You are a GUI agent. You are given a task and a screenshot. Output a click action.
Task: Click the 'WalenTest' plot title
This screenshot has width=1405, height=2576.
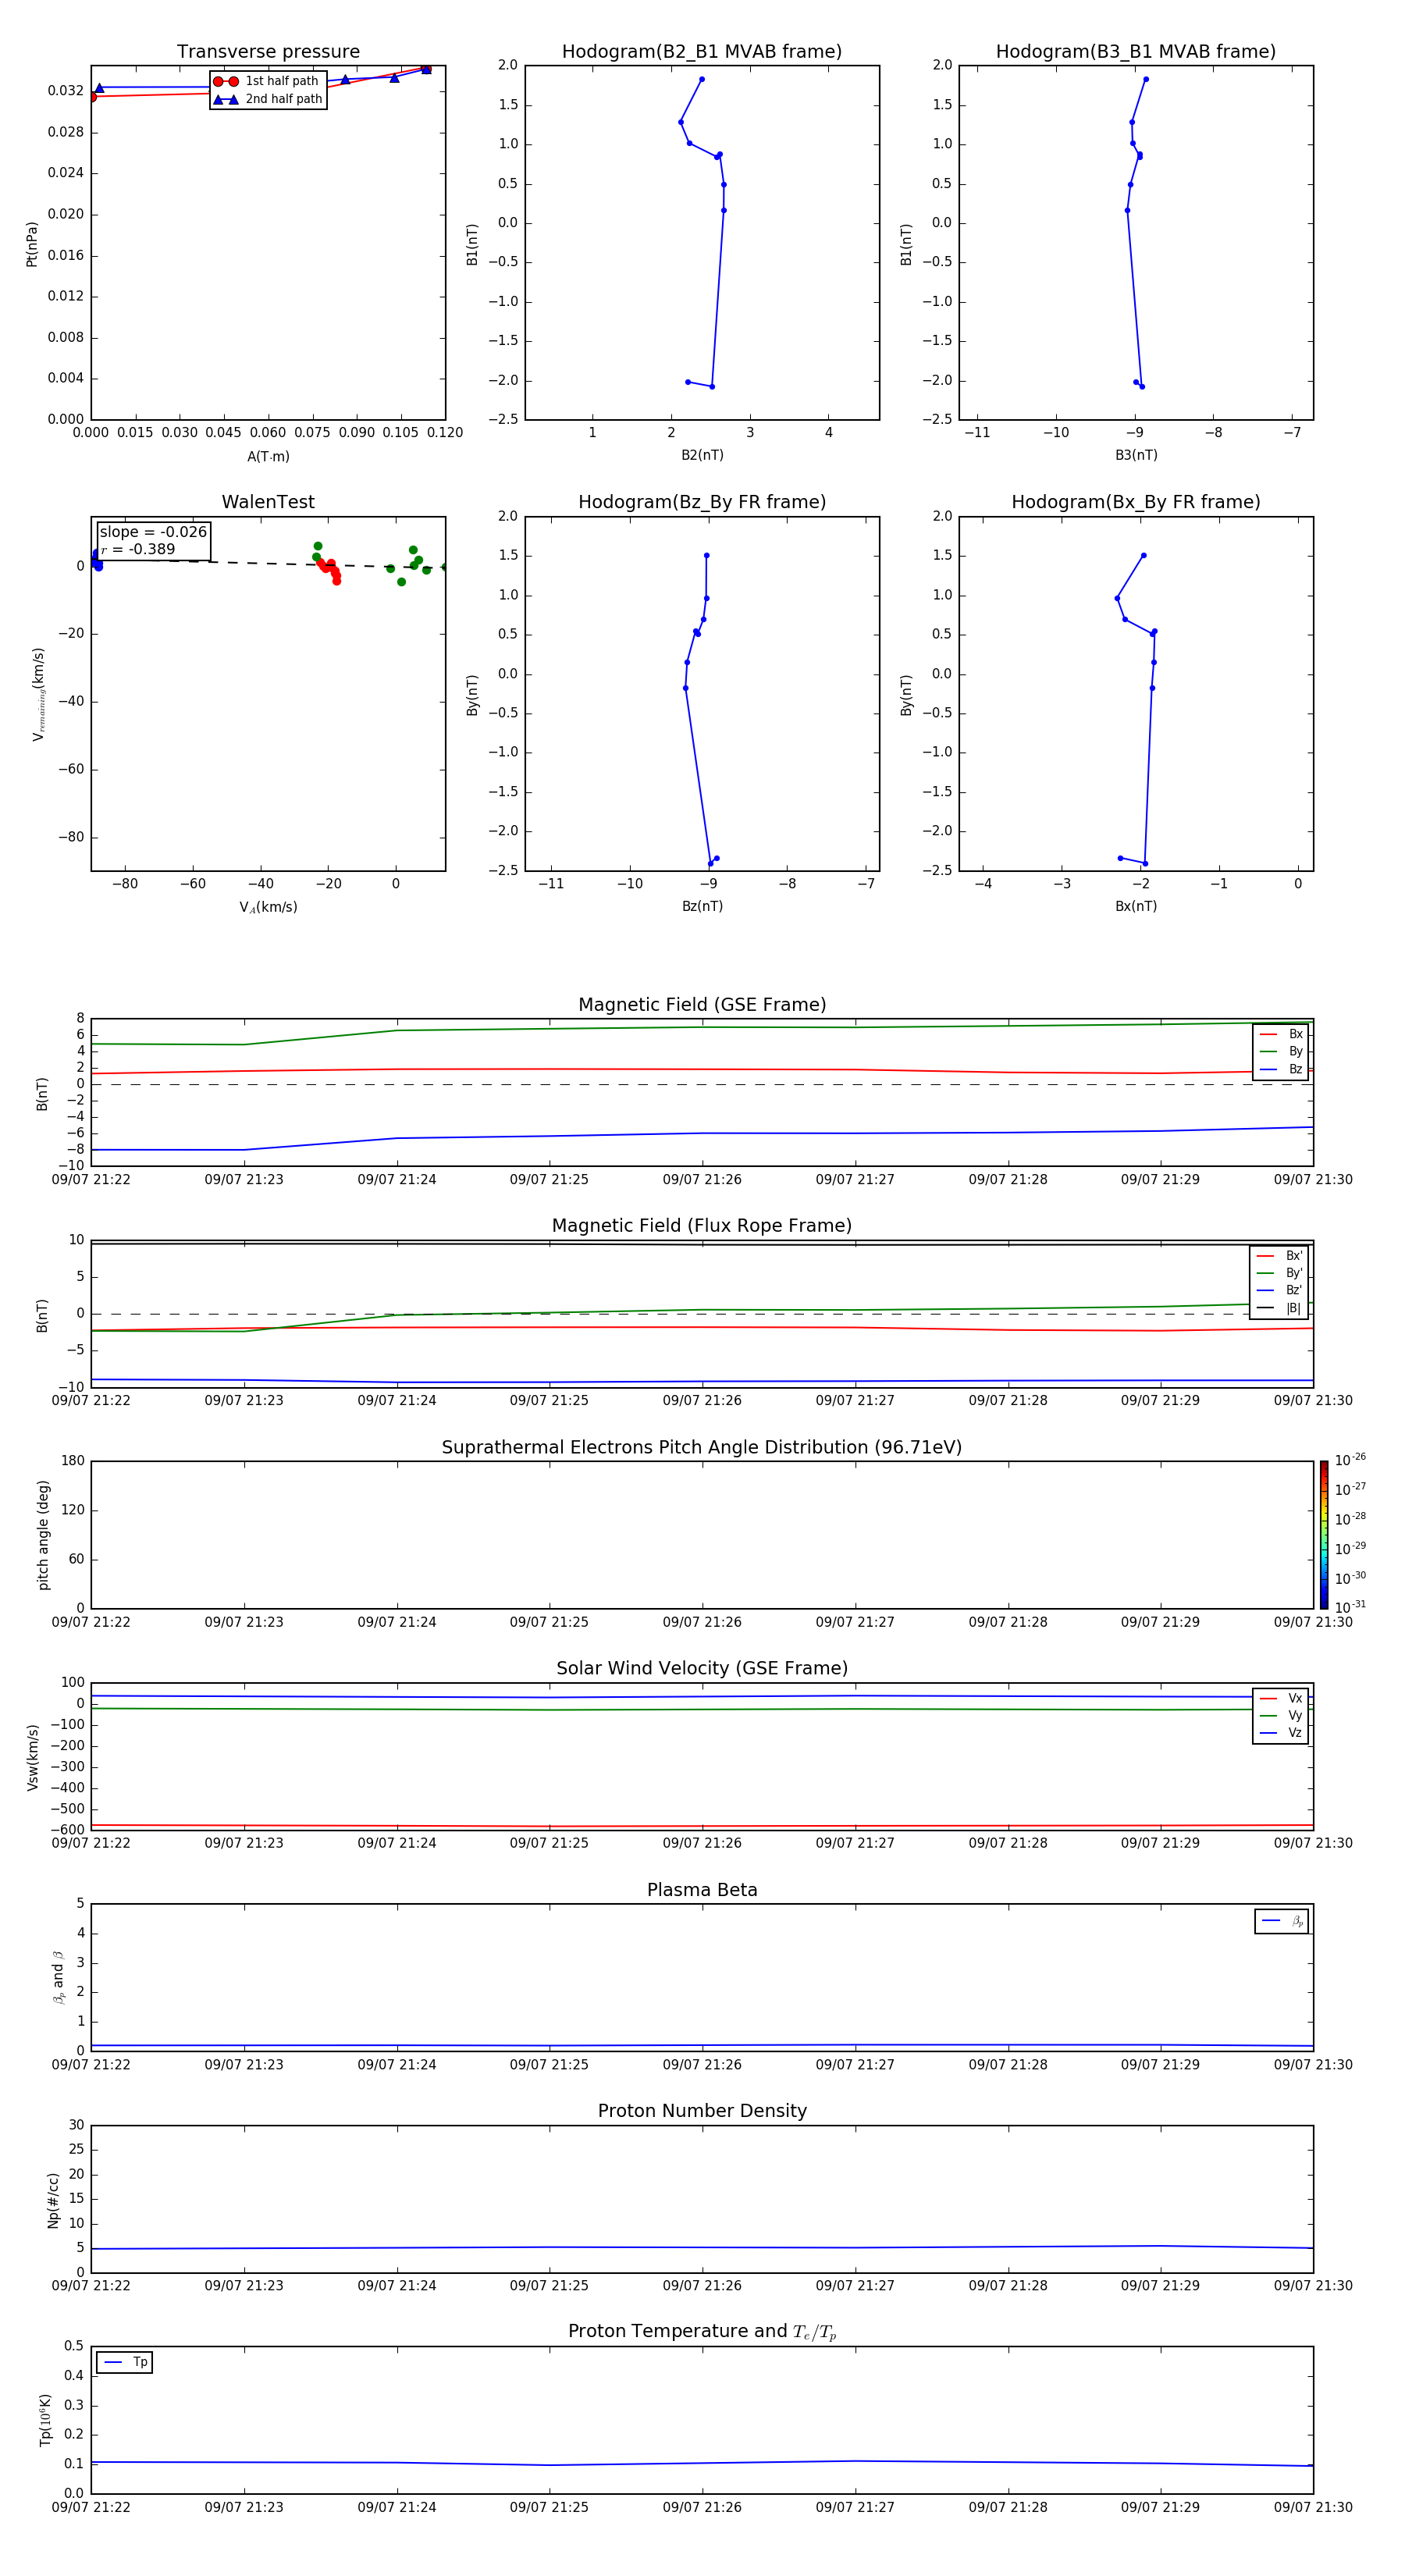pyautogui.click(x=268, y=502)
